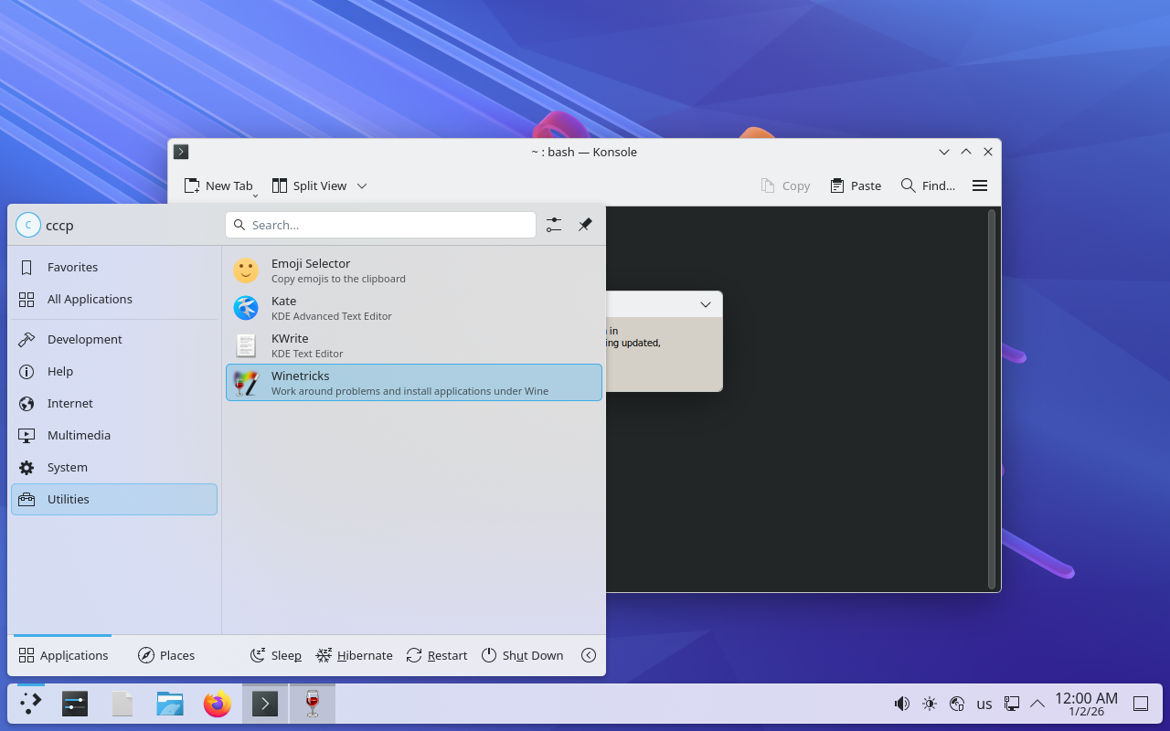This screenshot has height=731, width=1170.
Task: Click the Konsole vertical scrollbar
Action: tap(992, 398)
